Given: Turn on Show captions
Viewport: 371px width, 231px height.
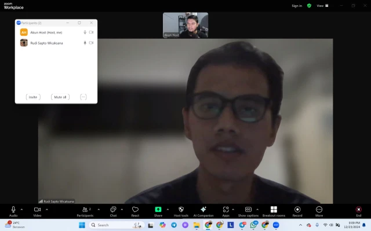Looking at the screenshot, I should coord(248,211).
